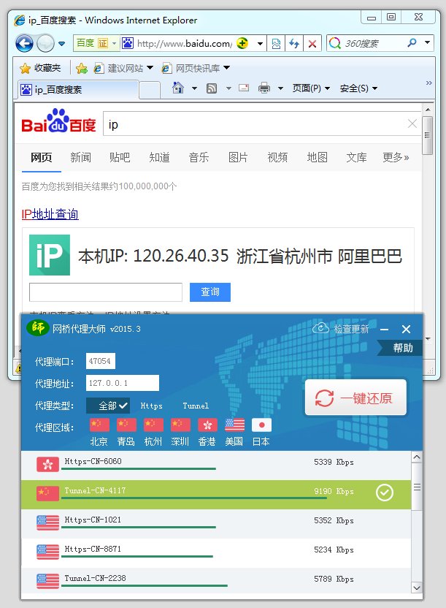Click the browser forward arrow button
This screenshot has width=446, height=608.
click(x=45, y=43)
